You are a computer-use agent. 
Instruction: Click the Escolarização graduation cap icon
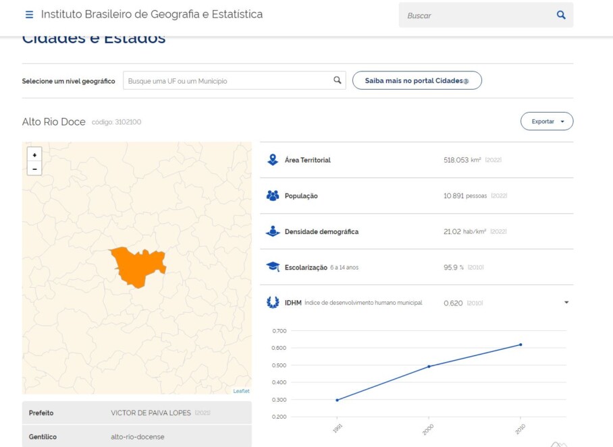273,267
